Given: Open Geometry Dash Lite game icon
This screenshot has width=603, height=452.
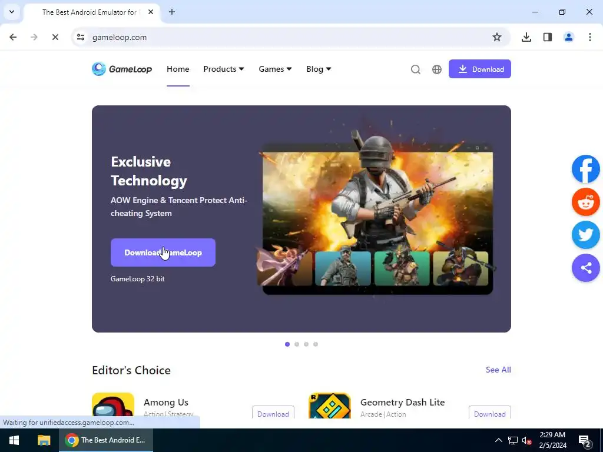Looking at the screenshot, I should 330,406.
